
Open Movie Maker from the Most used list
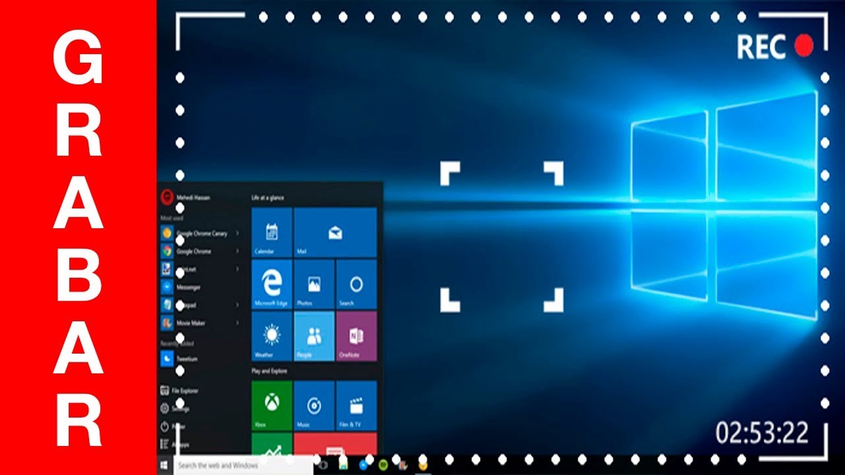(x=201, y=323)
